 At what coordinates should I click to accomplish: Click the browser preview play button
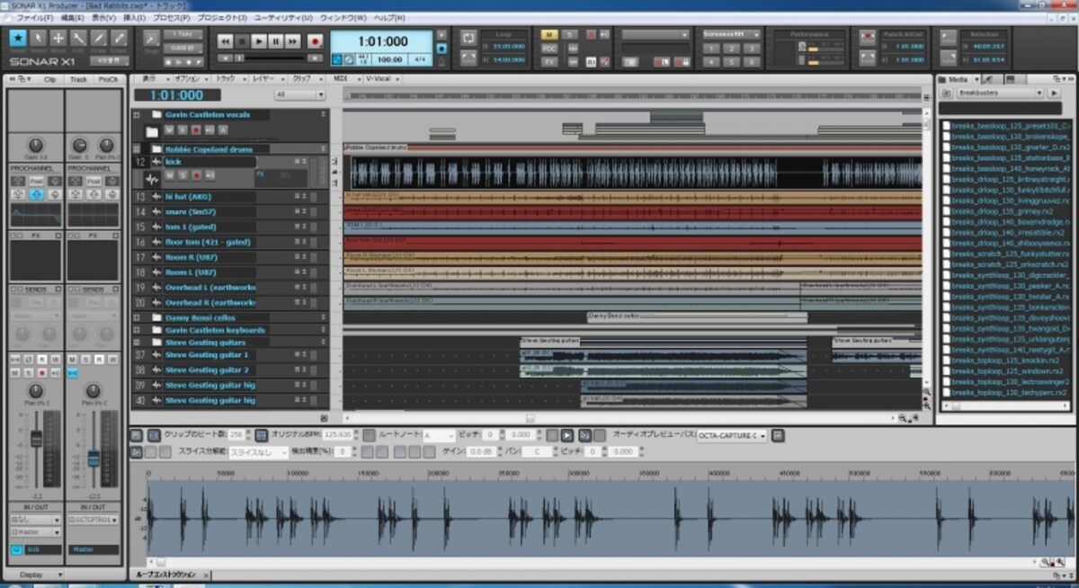click(1054, 93)
